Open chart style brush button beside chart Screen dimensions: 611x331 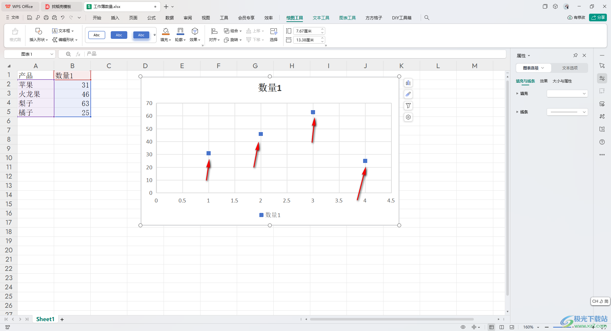(x=408, y=94)
